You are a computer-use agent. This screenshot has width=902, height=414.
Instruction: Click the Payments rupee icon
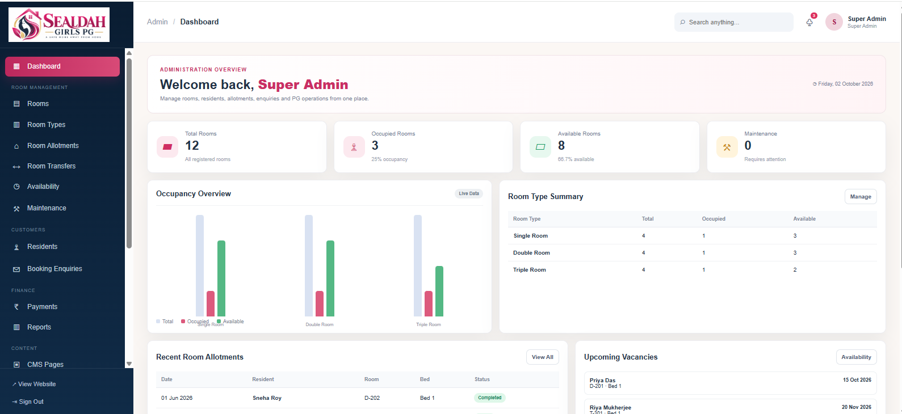(16, 307)
